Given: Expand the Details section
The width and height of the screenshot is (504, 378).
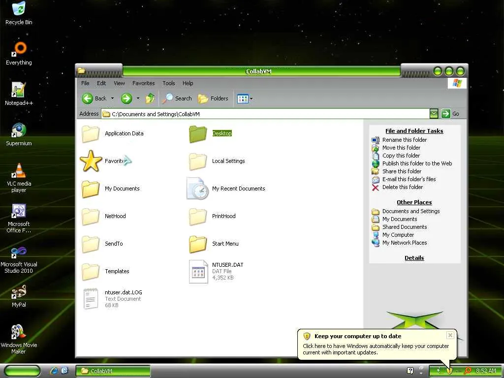Looking at the screenshot, I should tap(414, 258).
